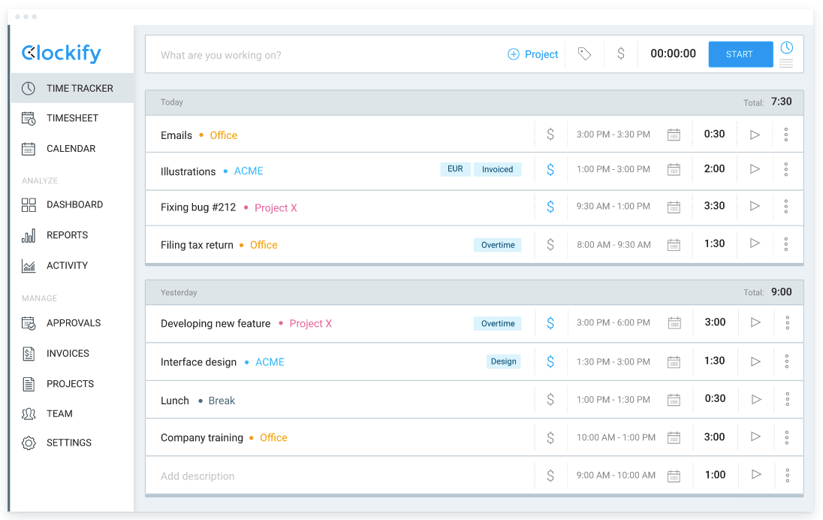Screen dimensions: 823x520
Task: Open more options for Filing tax return
Action: click(x=785, y=244)
